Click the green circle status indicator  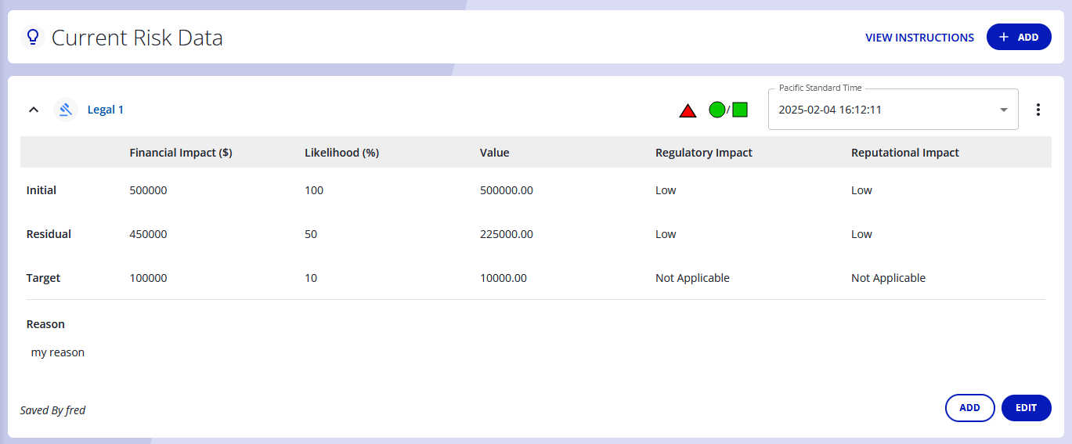pos(716,110)
